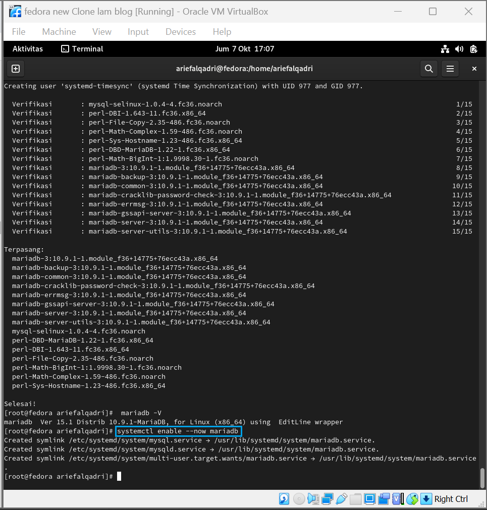487x510 pixels.
Task: Click the 'Selesai!' line
Action: 20,404
